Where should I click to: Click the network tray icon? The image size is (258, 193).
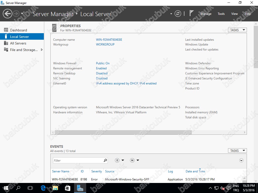coord(216,188)
